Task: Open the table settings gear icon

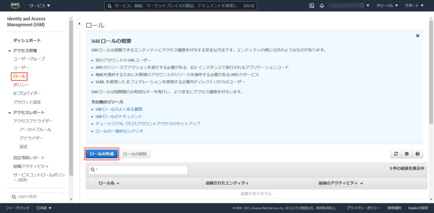Action: 406,154
